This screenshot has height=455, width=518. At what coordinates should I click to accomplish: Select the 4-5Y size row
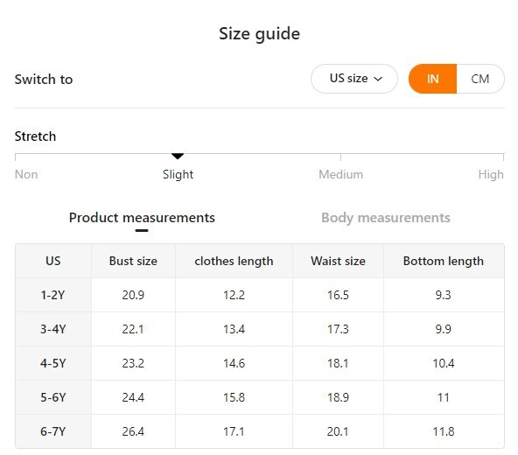click(260, 363)
